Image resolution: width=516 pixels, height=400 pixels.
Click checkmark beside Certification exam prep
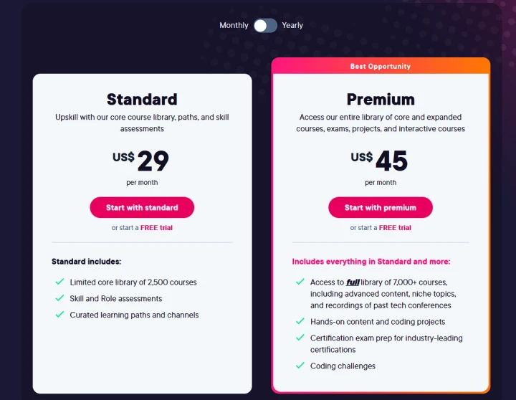[x=300, y=338]
